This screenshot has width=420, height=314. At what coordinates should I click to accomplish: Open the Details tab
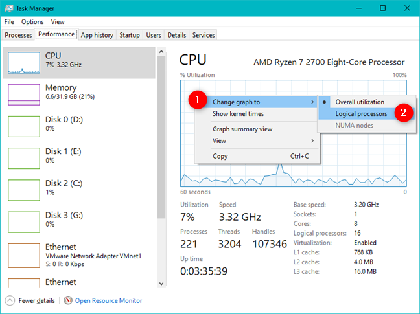tap(177, 35)
